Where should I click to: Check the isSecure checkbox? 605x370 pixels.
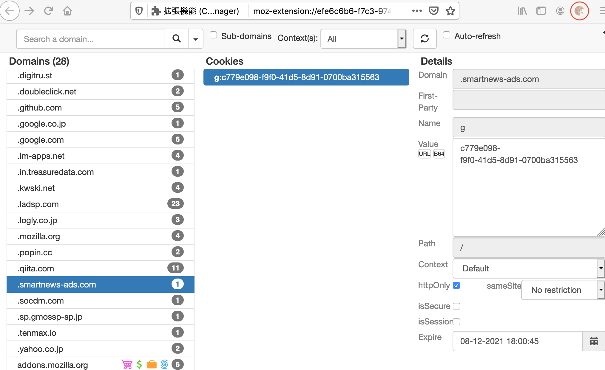[456, 306]
